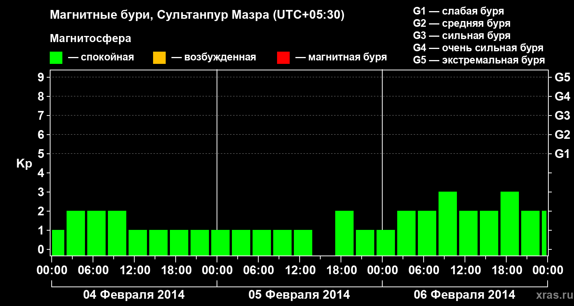Screen dimensions: 574x306
Task: Click the second Kp 3 bar near 18:00 on 06 Февраля
Action: tap(510, 223)
